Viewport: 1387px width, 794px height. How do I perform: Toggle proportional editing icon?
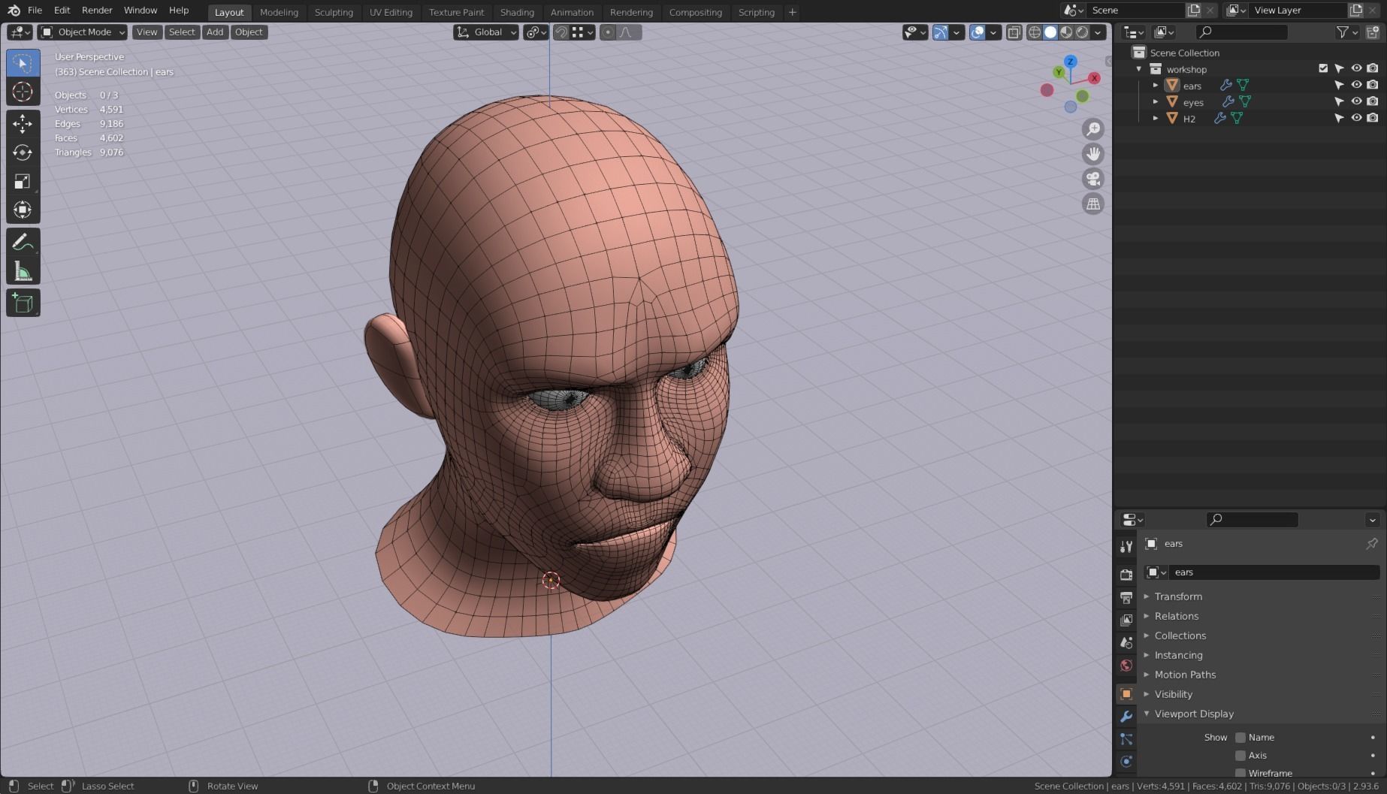608,32
